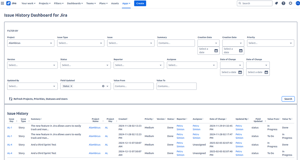This screenshot has width=300, height=160.
Task: Open the Version filter dropdown
Action: (x=32, y=65)
